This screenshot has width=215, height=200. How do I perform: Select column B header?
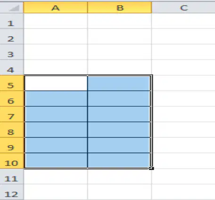pyautogui.click(x=120, y=8)
